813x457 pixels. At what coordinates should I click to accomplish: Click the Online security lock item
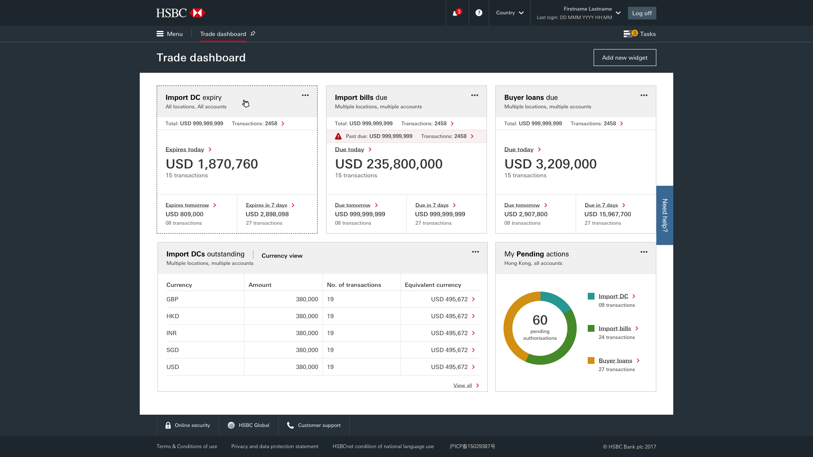click(x=188, y=425)
